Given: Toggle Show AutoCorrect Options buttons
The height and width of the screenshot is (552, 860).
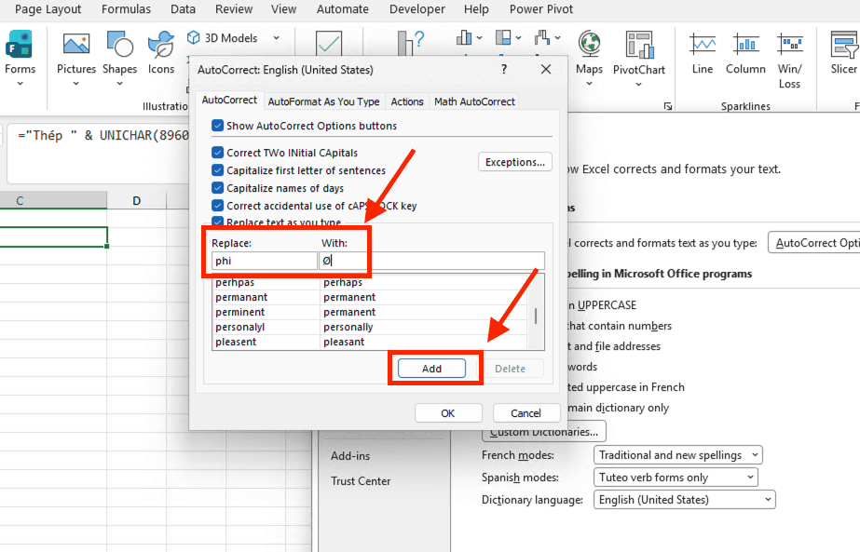Looking at the screenshot, I should pos(218,126).
